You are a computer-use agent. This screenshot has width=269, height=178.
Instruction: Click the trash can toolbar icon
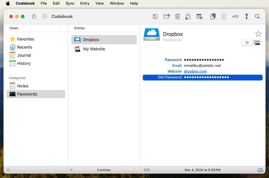[177, 16]
